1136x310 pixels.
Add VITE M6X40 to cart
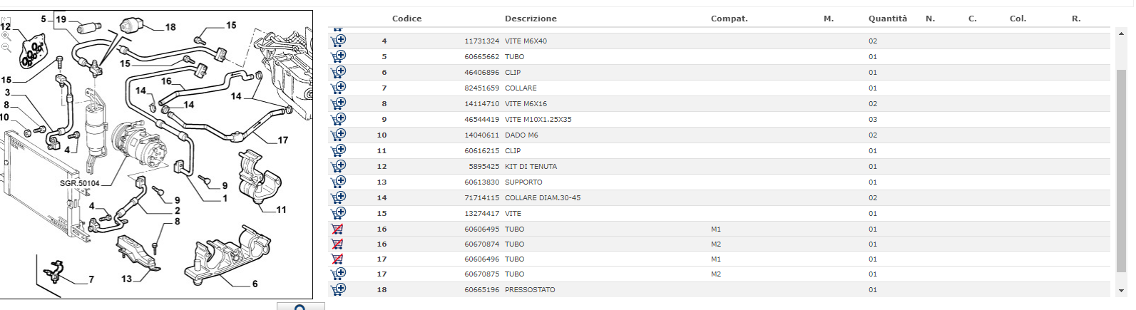pyautogui.click(x=339, y=41)
